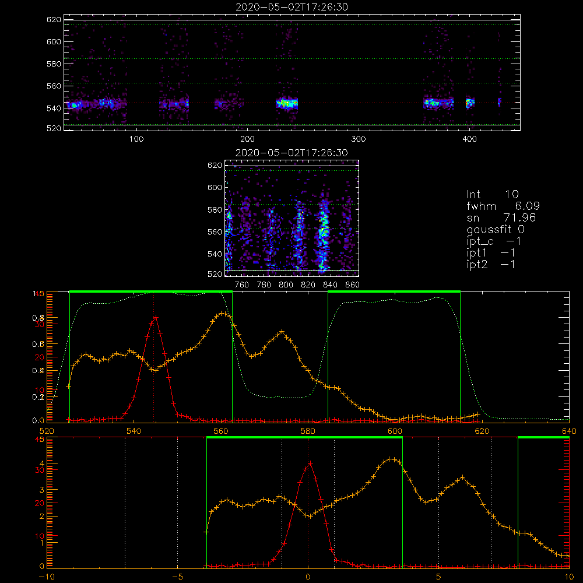Click the thick green bar spanning 526 to 562
This screenshot has height=583, width=583.
(151, 292)
